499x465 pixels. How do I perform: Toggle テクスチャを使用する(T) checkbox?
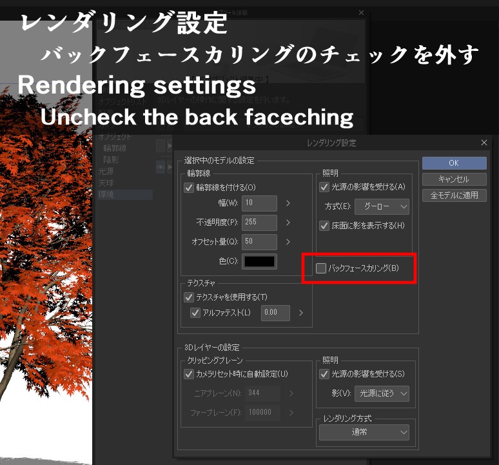(x=189, y=297)
